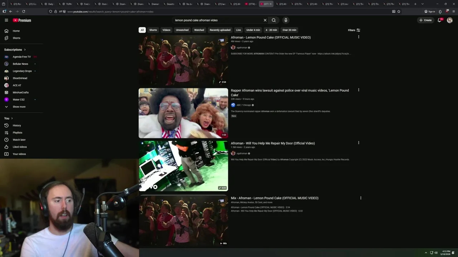This screenshot has width=458, height=257.
Task: Open ABC 7 Chicago channel avatar
Action: [233, 105]
